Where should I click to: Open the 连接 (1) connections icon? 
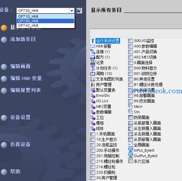pyautogui.click(x=93, y=52)
